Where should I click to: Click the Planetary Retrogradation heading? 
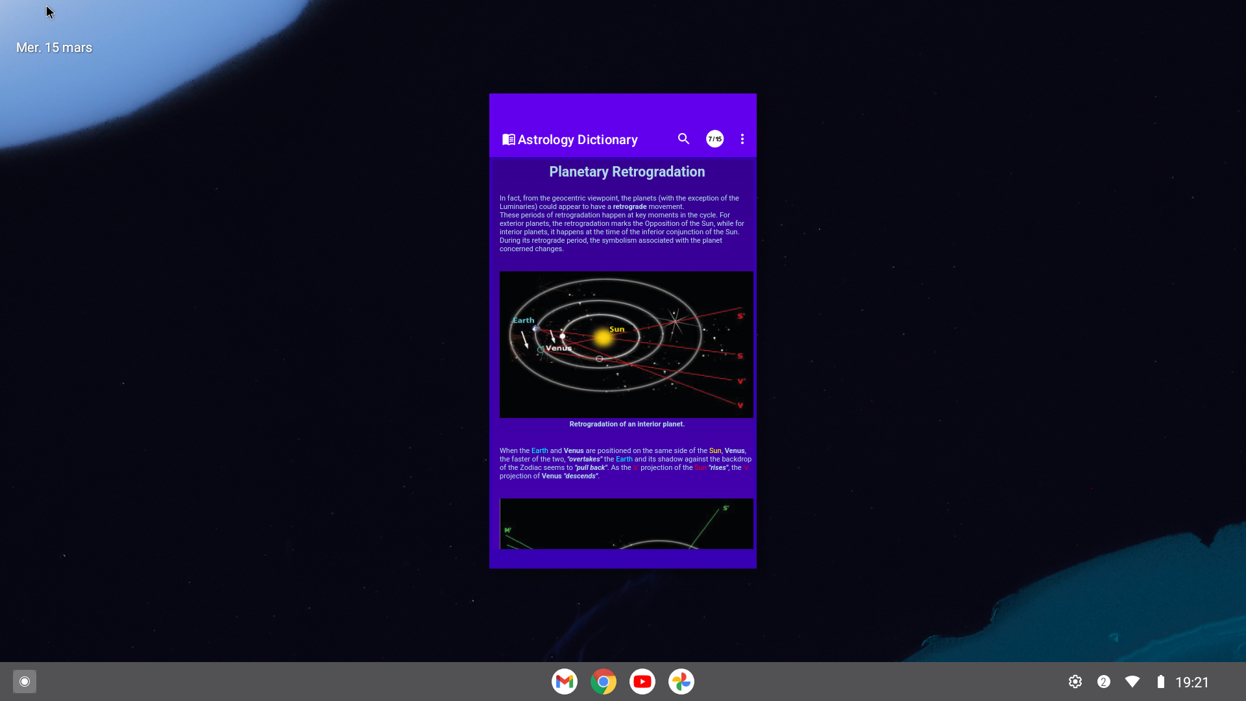[x=627, y=172]
